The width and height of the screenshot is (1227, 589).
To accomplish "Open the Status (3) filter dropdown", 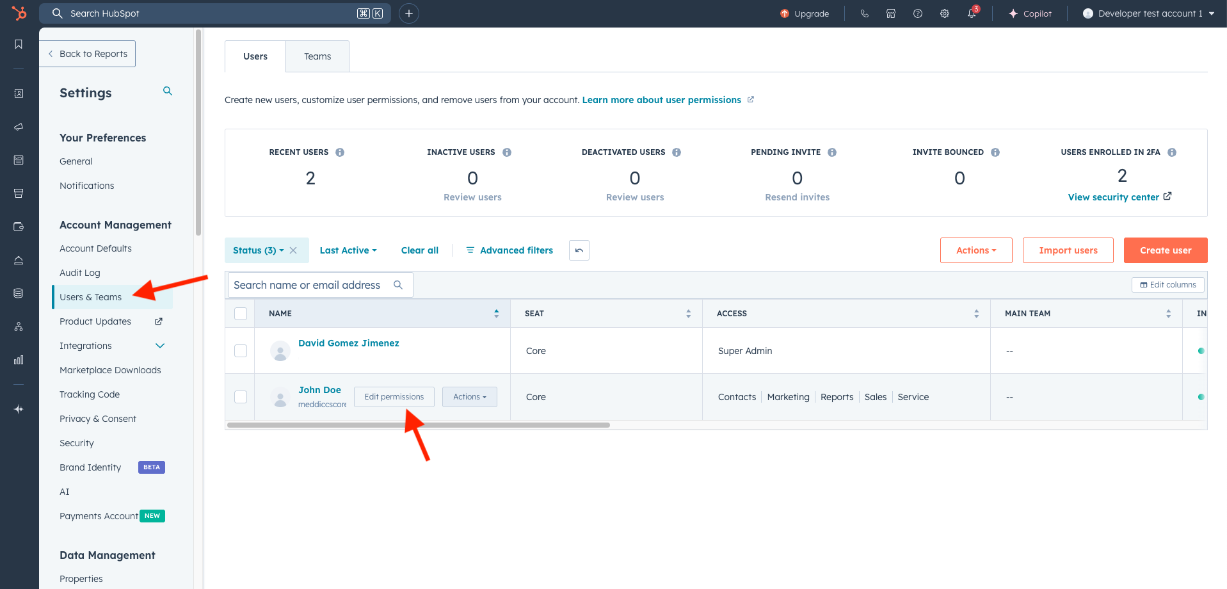I will 258,250.
